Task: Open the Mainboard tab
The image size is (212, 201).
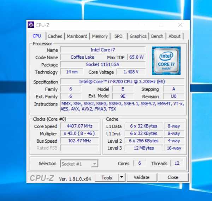Action: click(x=77, y=36)
